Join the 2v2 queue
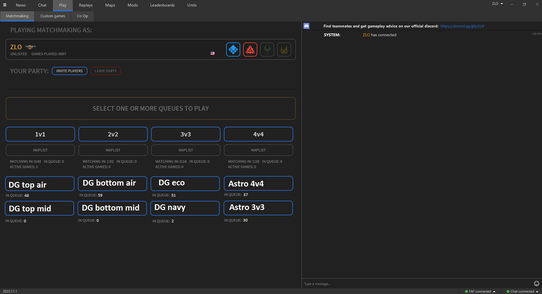The height and width of the screenshot is (294, 542). (x=113, y=134)
